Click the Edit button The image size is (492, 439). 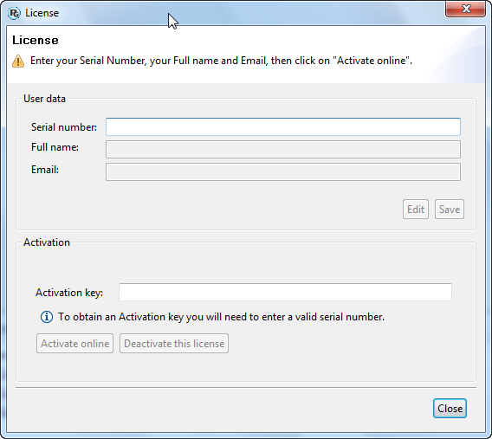416,210
